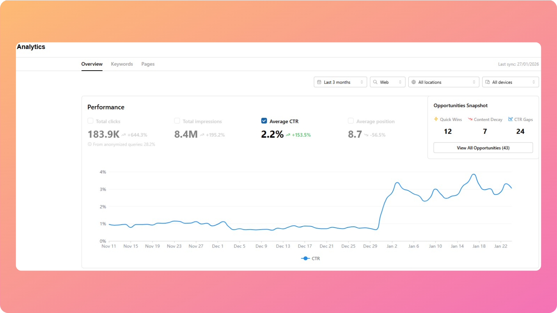Click the CTR line's Jan 16 peak
The image size is (557, 313).
tap(473, 175)
